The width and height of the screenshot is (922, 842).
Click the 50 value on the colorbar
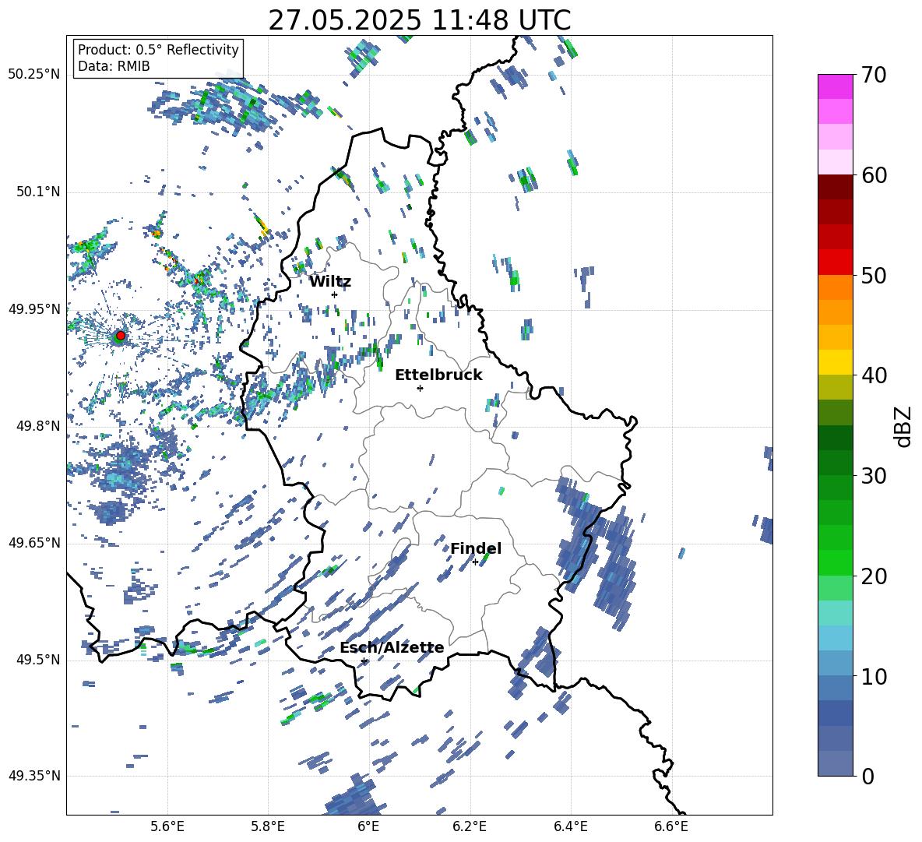click(x=873, y=275)
